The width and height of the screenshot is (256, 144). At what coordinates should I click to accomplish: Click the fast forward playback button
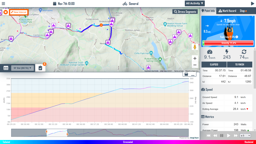[x=235, y=135]
